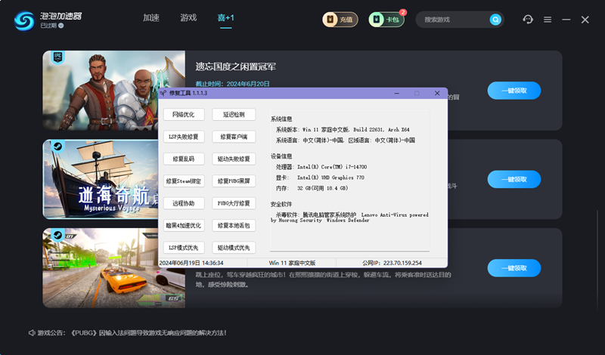605x355 pixels.
Task: Click the 修复Steam绑定 button
Action: pos(184,181)
